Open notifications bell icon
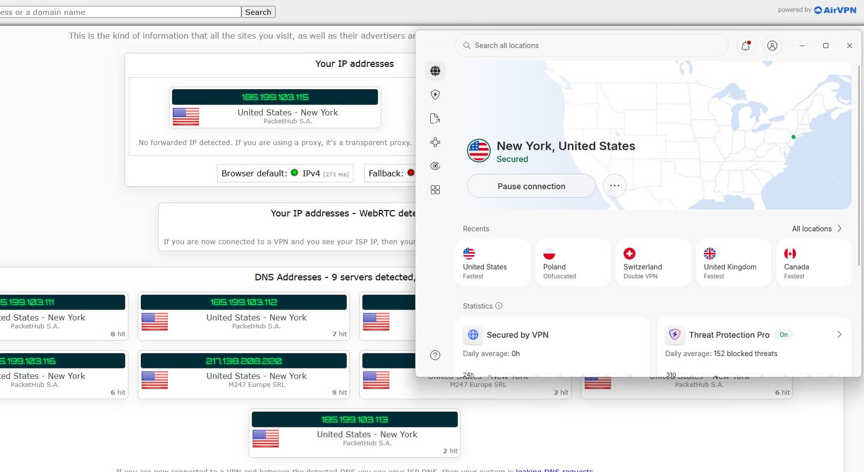The width and height of the screenshot is (864, 472). coord(746,46)
